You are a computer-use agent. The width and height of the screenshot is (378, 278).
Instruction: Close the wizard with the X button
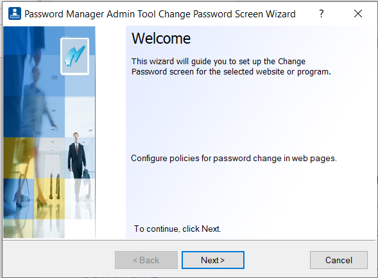point(358,13)
